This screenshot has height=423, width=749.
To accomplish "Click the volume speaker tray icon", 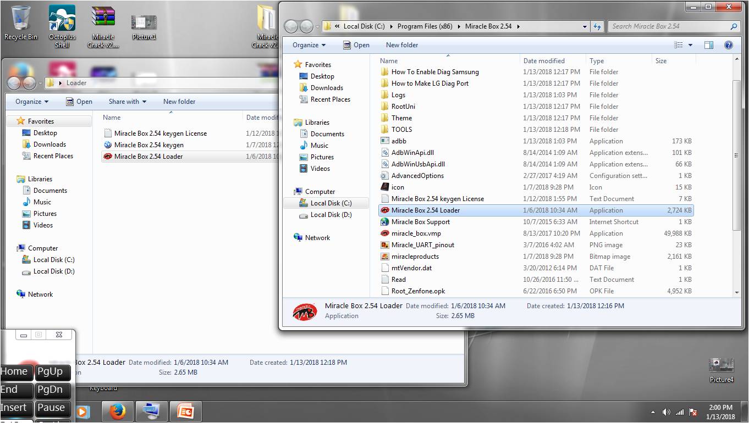I will (x=667, y=412).
